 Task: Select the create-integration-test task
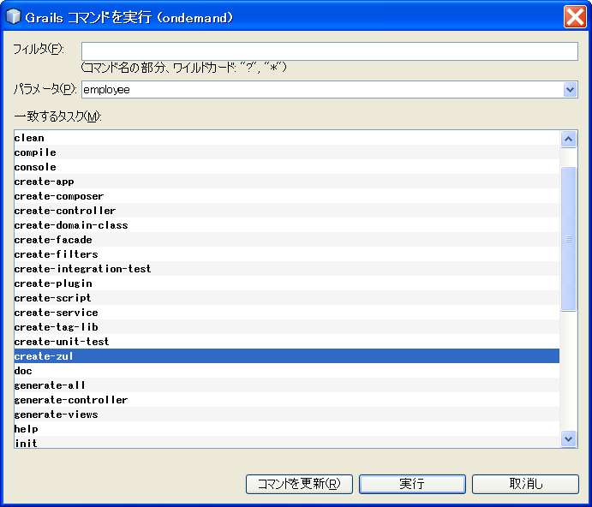click(286, 268)
